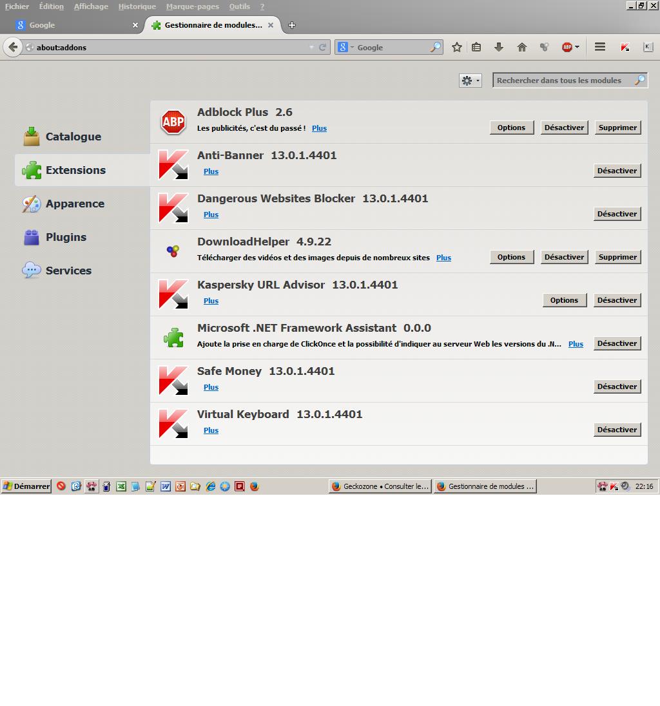Remove DownloadHelper with Supprimer
Screen dimensions: 660x706
(x=617, y=257)
